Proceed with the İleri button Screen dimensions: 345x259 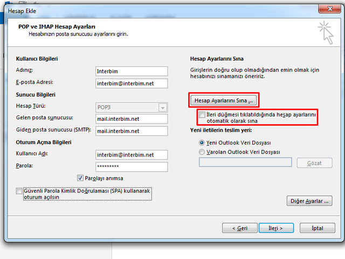click(275, 228)
